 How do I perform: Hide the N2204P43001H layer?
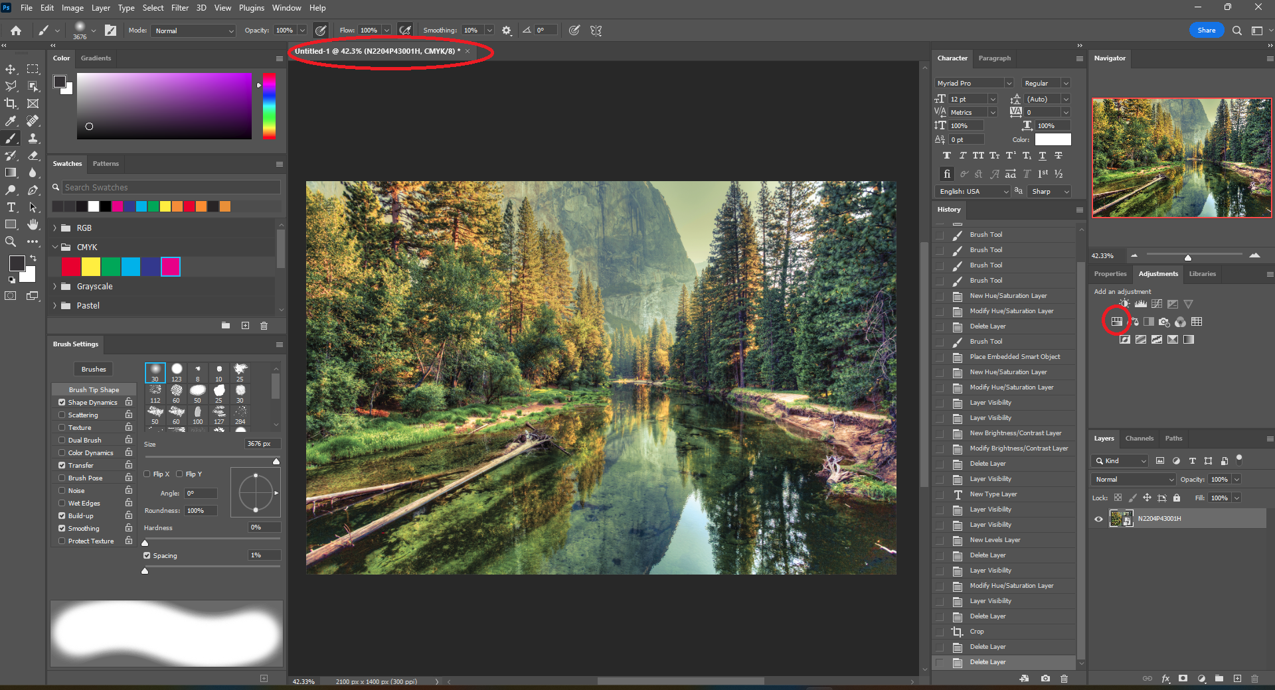pyautogui.click(x=1098, y=519)
